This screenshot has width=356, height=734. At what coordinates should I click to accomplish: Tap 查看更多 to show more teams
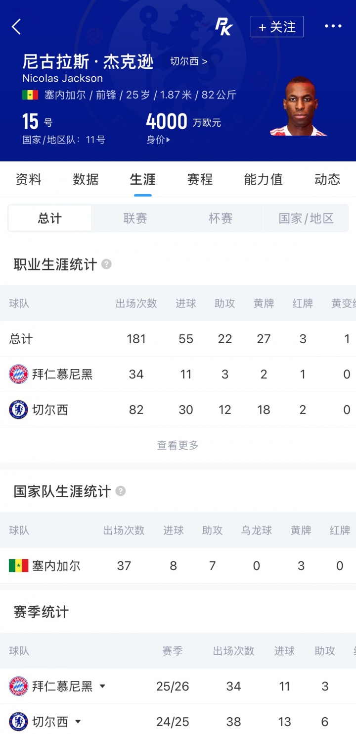point(178,445)
